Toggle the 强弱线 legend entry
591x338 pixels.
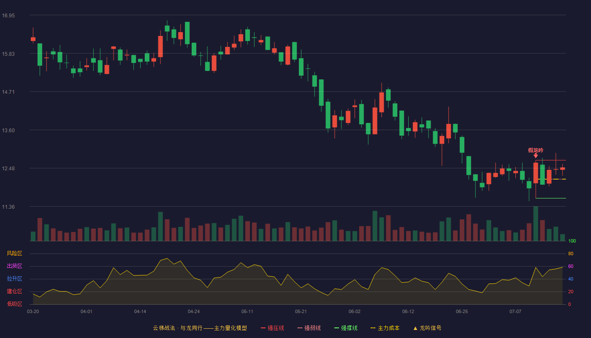[x=309, y=328]
